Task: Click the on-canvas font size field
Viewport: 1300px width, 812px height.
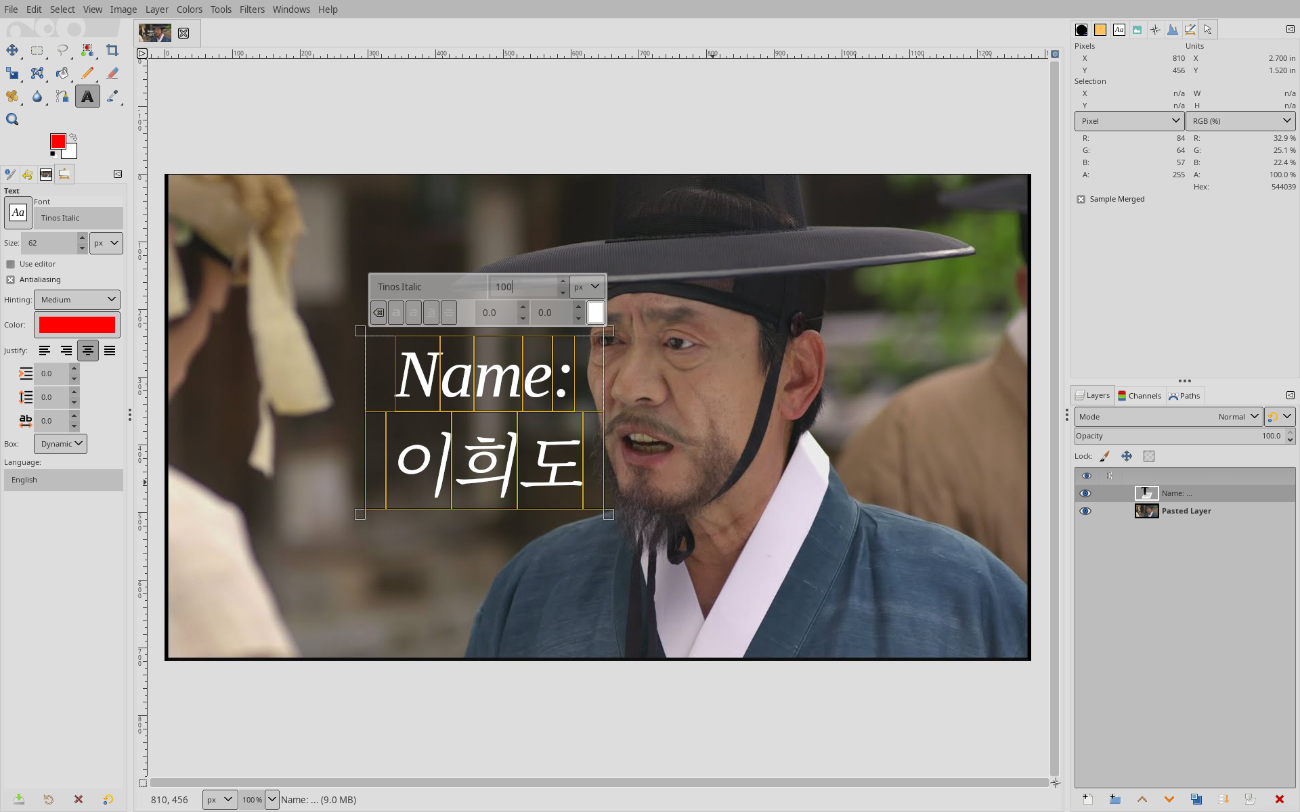Action: pyautogui.click(x=524, y=287)
